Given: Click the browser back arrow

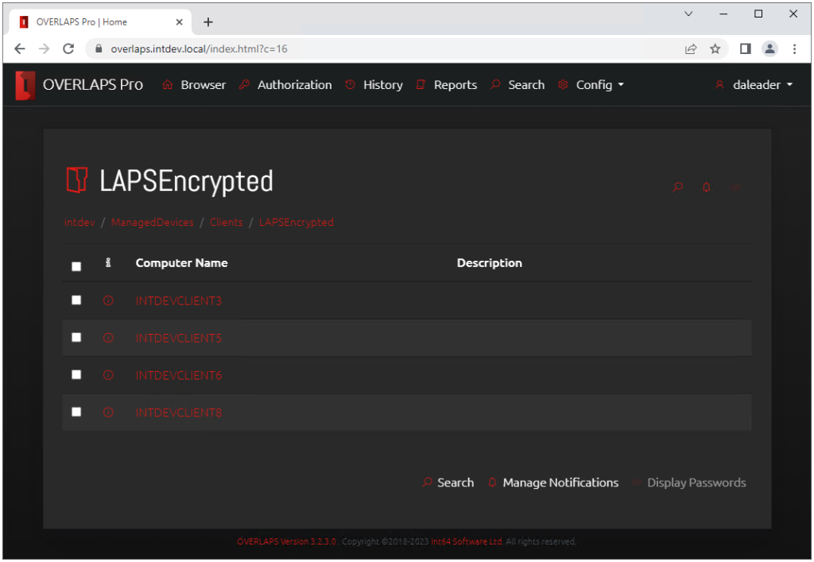Looking at the screenshot, I should pos(20,49).
